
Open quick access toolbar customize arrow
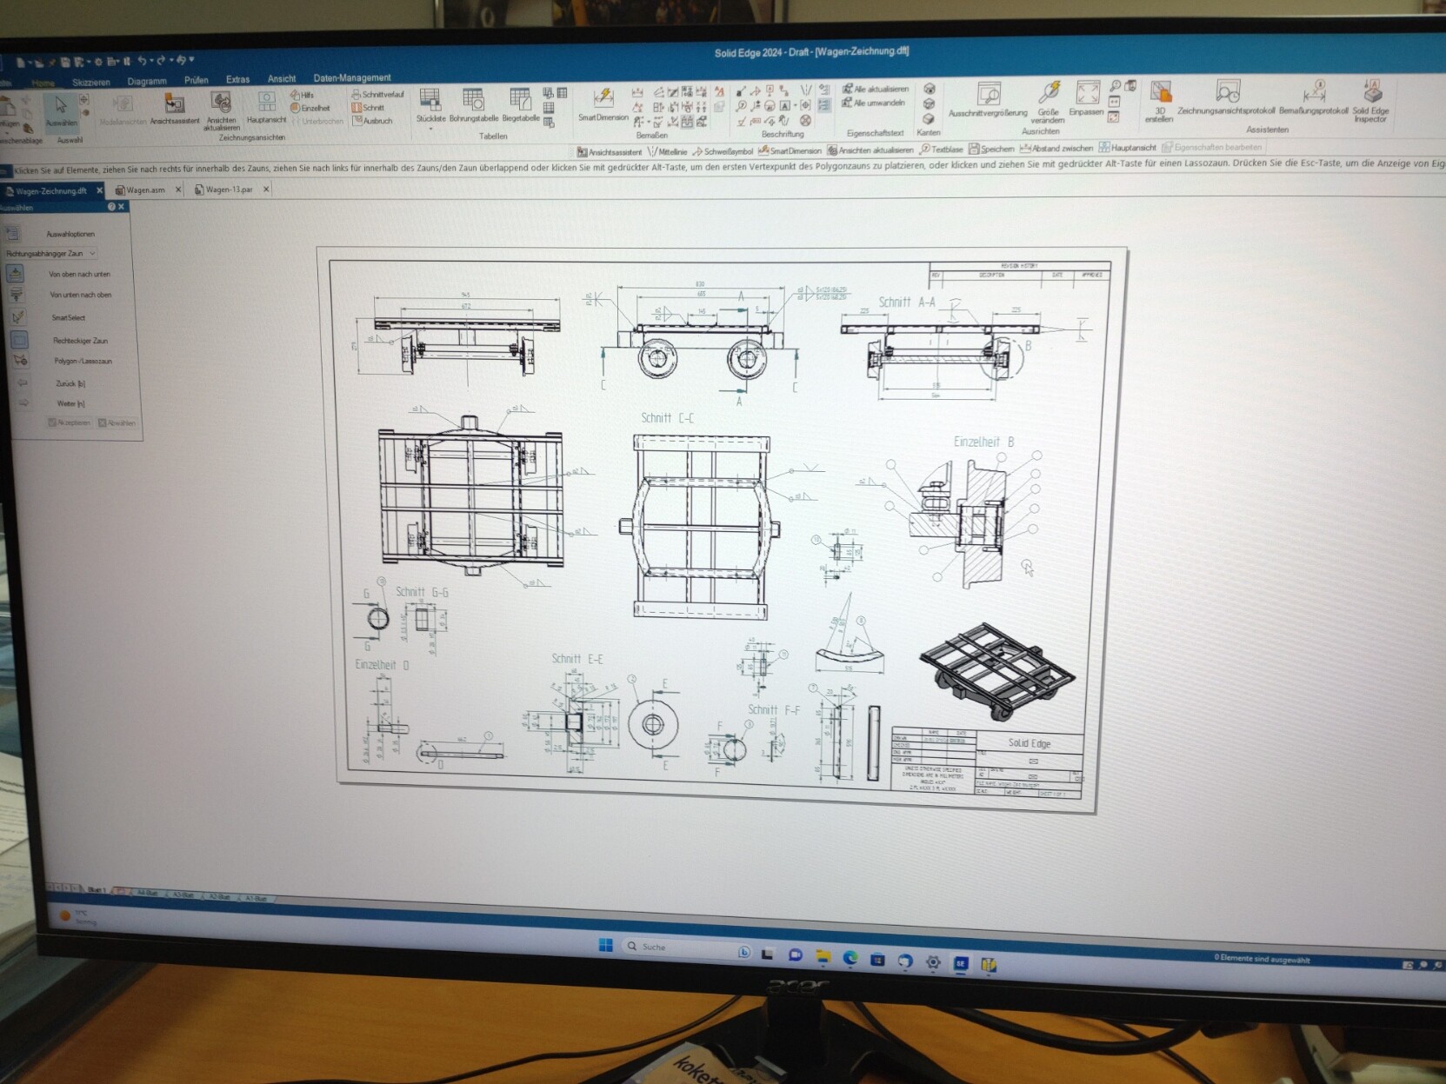coord(191,60)
